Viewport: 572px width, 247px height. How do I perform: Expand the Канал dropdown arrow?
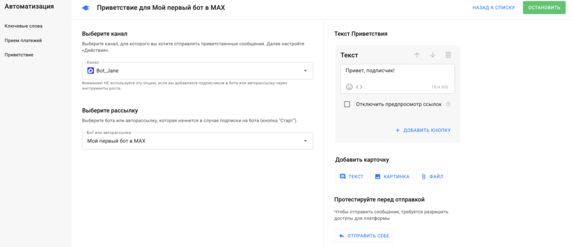click(305, 70)
